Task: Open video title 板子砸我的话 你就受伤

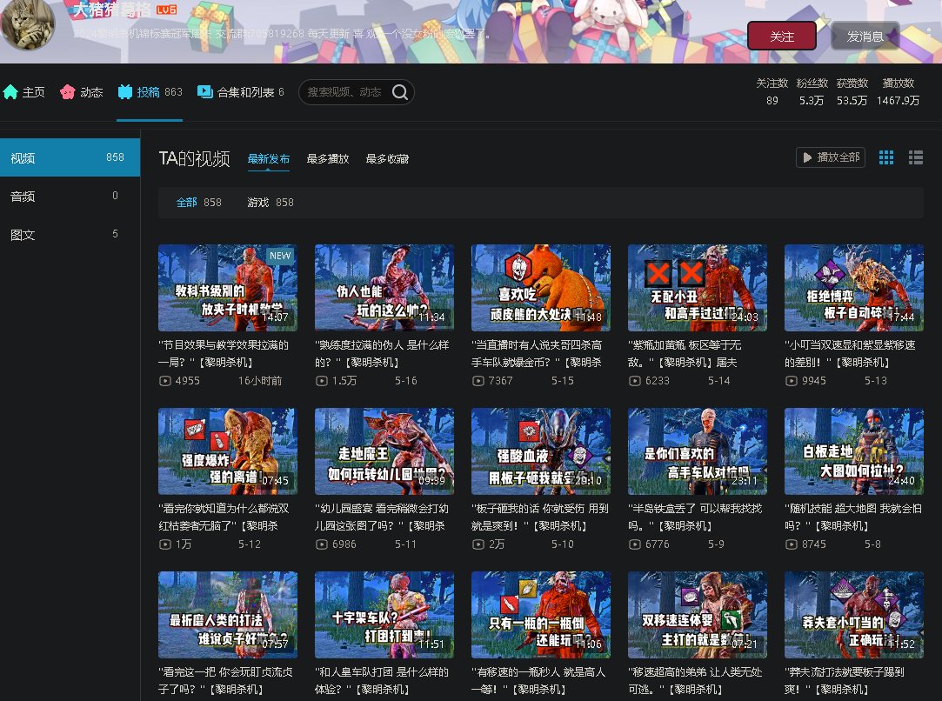Action: pyautogui.click(x=540, y=517)
